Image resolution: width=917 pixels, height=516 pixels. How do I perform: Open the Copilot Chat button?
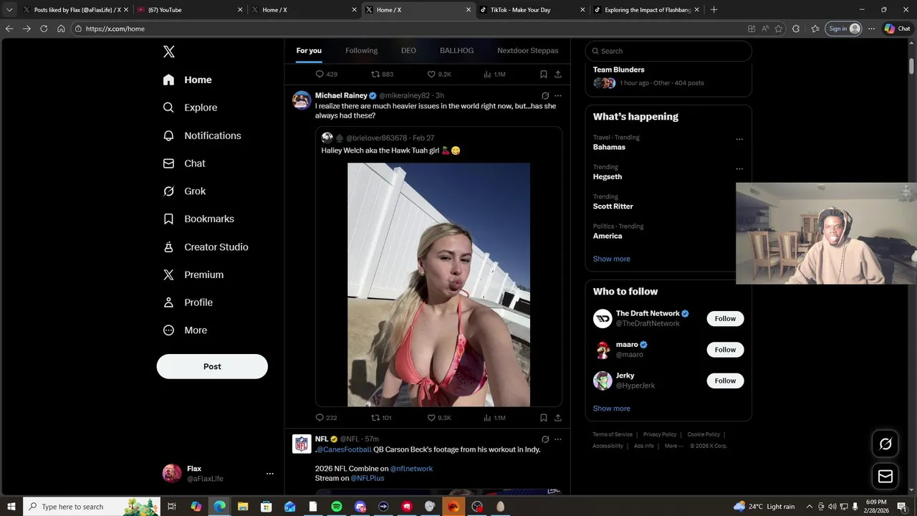897,29
